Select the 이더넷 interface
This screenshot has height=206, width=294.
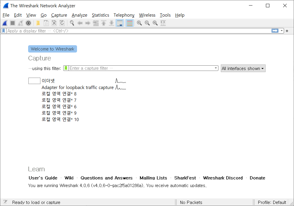48,81
